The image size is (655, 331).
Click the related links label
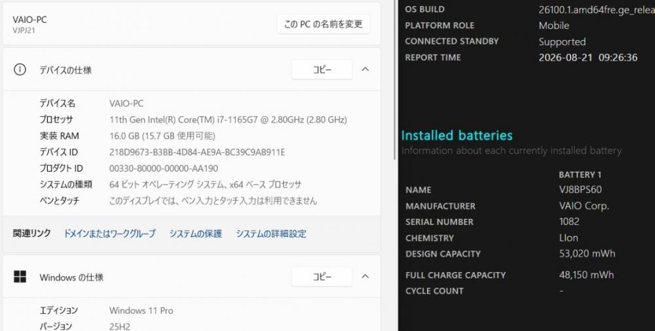(x=31, y=233)
